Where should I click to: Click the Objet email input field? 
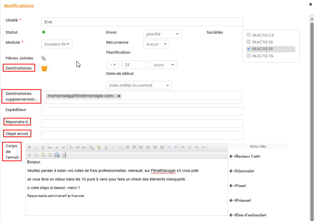142,135
